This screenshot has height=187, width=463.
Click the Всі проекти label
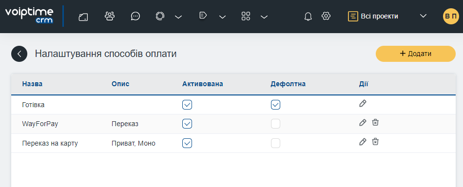tap(379, 16)
